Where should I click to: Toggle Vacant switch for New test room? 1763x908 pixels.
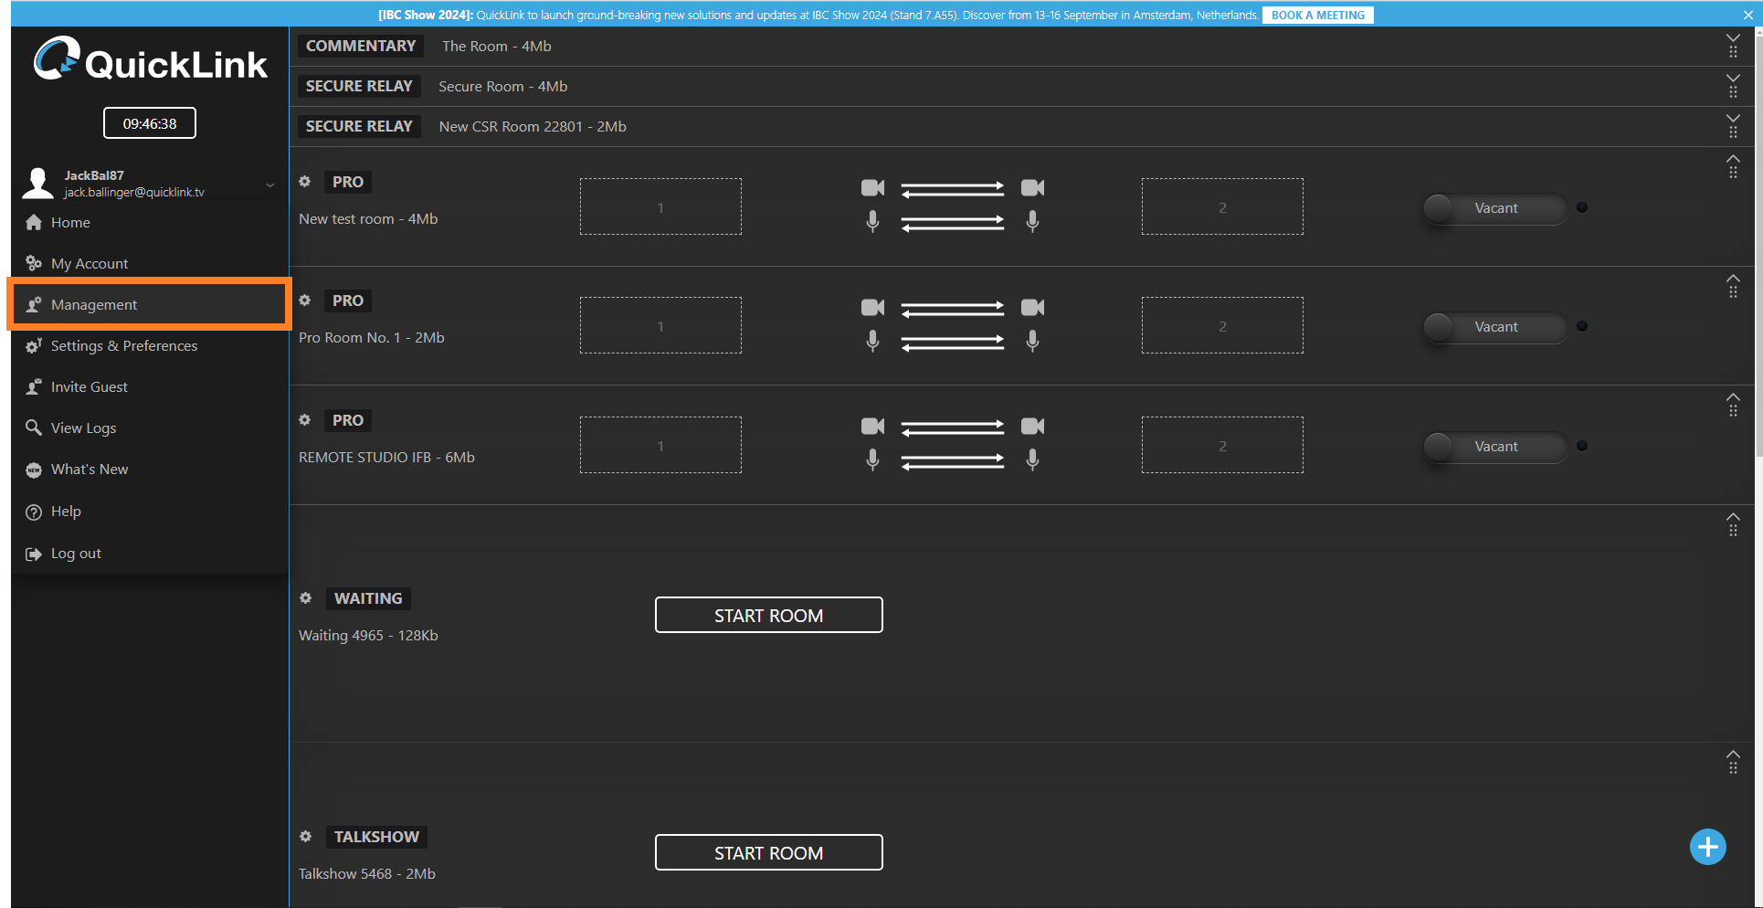[x=1441, y=208]
